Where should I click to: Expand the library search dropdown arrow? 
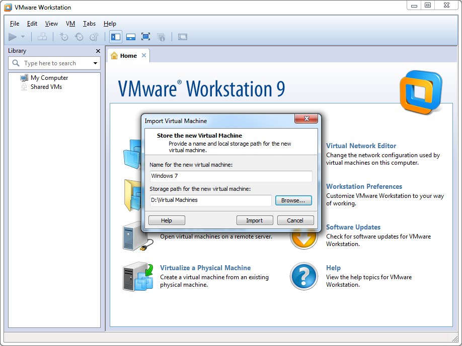coord(95,63)
